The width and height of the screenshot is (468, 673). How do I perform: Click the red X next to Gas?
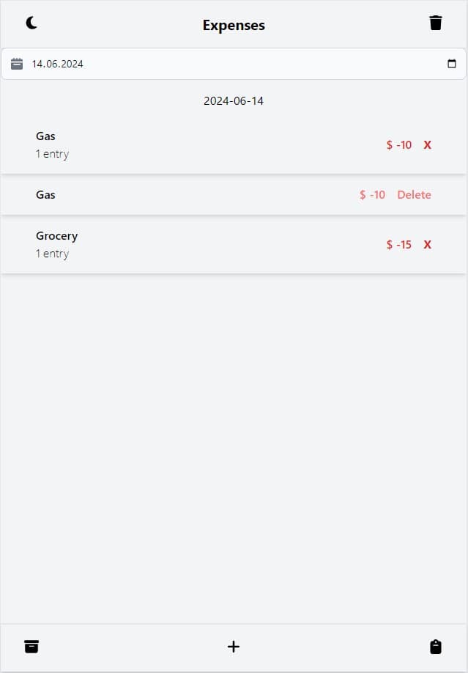click(427, 144)
